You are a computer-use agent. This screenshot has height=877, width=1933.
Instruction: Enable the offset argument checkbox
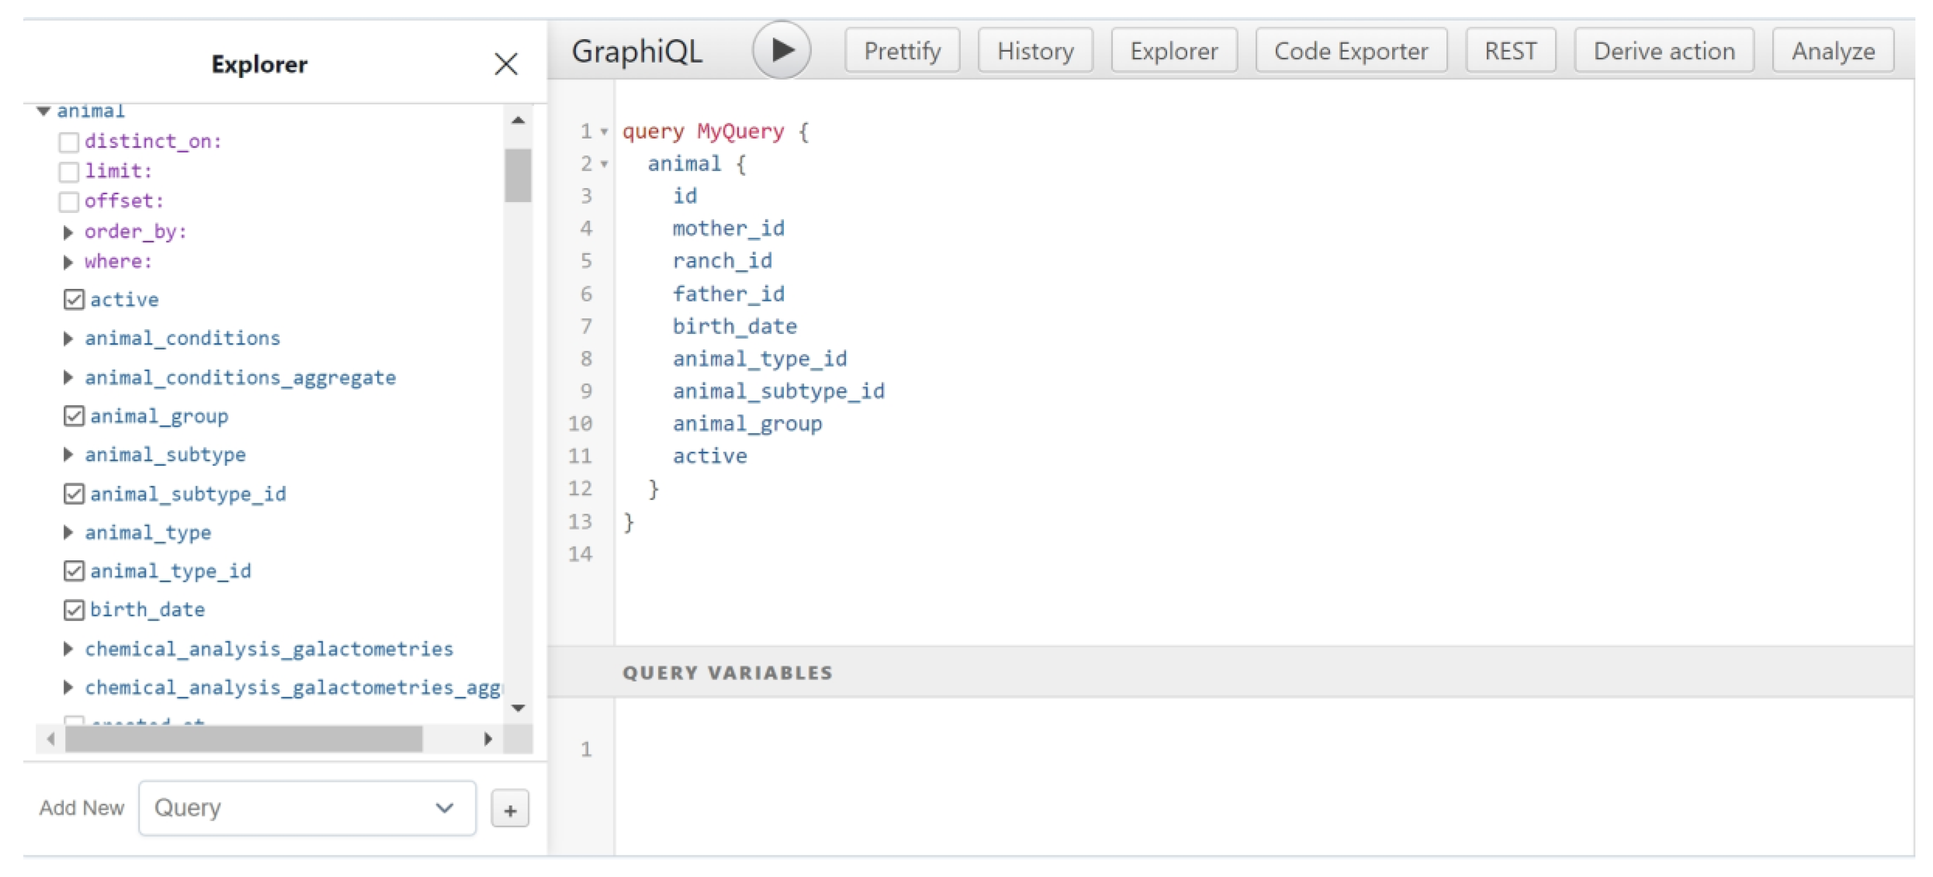coord(69,202)
